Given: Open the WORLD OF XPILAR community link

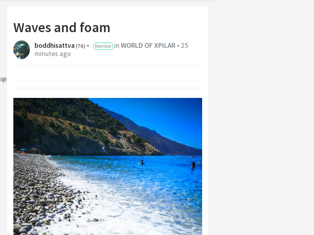Looking at the screenshot, I should click(x=148, y=45).
